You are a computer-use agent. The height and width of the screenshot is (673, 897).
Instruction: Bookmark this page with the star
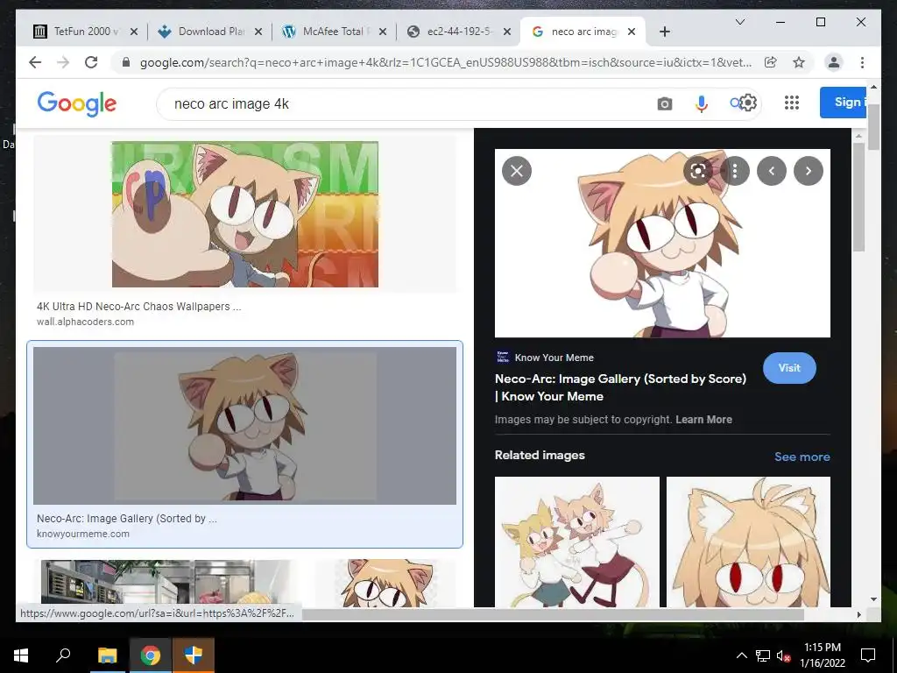799,62
